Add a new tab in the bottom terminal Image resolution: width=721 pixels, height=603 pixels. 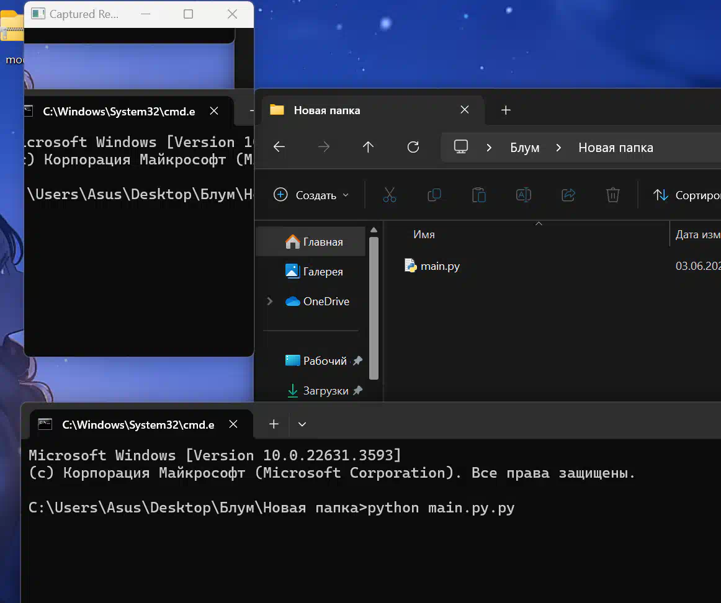tap(274, 424)
